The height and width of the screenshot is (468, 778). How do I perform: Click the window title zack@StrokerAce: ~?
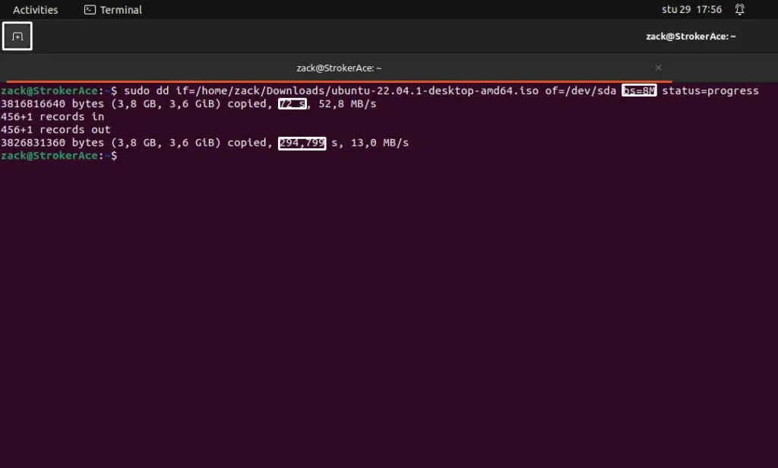pos(691,36)
